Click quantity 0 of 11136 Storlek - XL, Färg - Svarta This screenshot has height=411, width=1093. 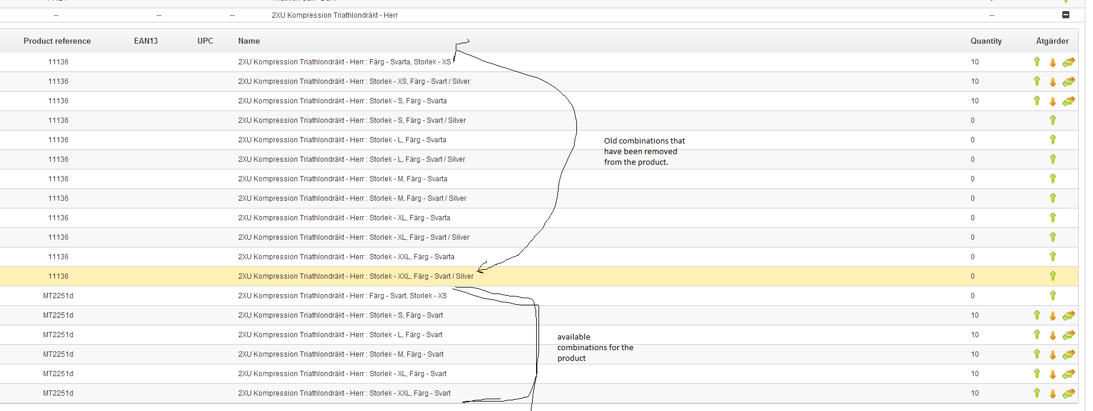click(972, 218)
